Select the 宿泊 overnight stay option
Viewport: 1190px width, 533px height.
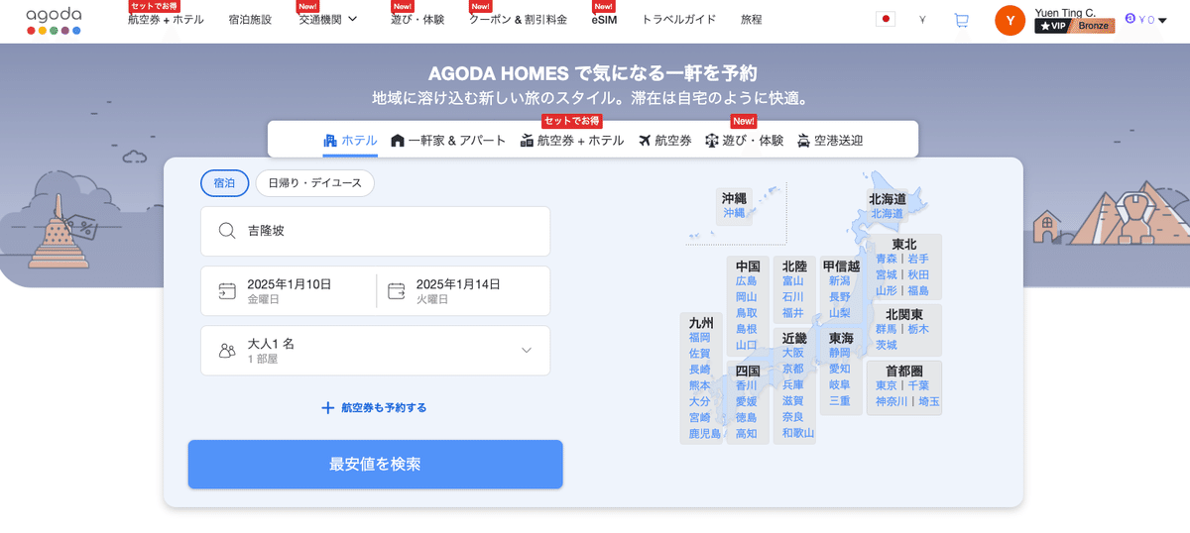(x=224, y=182)
